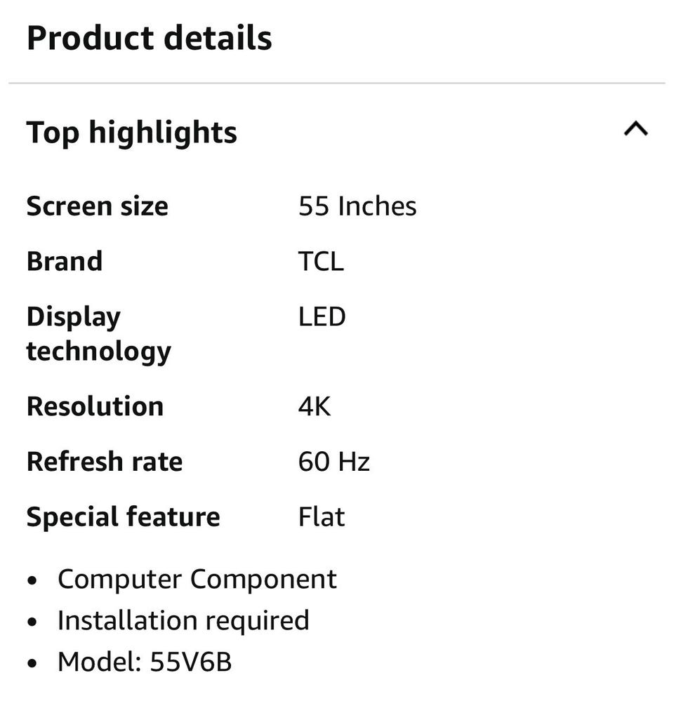Click the Computer Component bullet text
The width and height of the screenshot is (674, 701).
pyautogui.click(x=197, y=579)
